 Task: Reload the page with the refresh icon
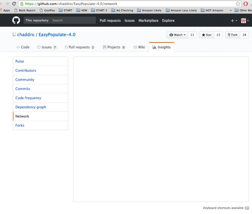tap(14, 4)
